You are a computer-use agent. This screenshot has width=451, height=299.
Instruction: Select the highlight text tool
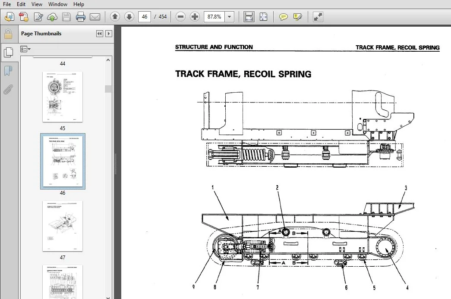[298, 17]
